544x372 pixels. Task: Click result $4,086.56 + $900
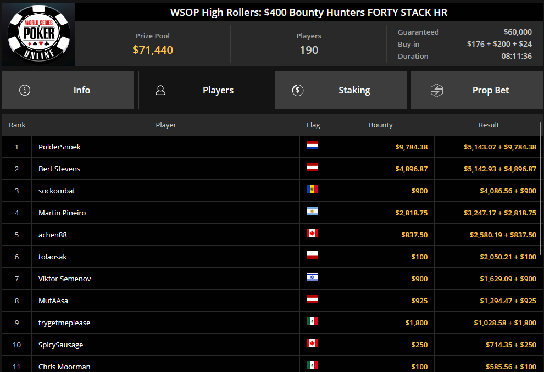pyautogui.click(x=508, y=191)
